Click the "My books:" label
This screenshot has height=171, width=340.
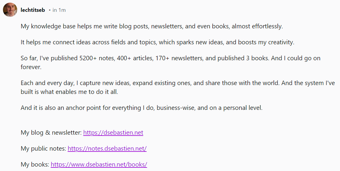(35, 165)
